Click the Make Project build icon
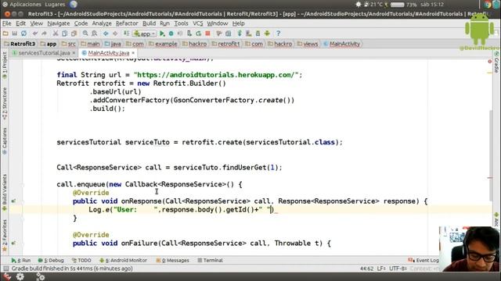Screen dimensions: 501x281 (127, 34)
